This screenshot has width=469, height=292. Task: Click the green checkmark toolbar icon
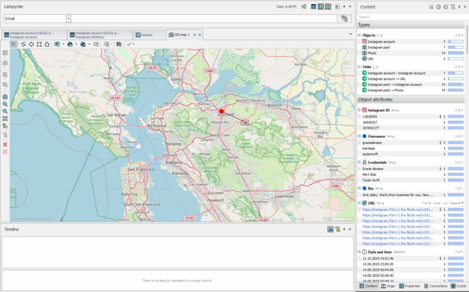pyautogui.click(x=129, y=44)
